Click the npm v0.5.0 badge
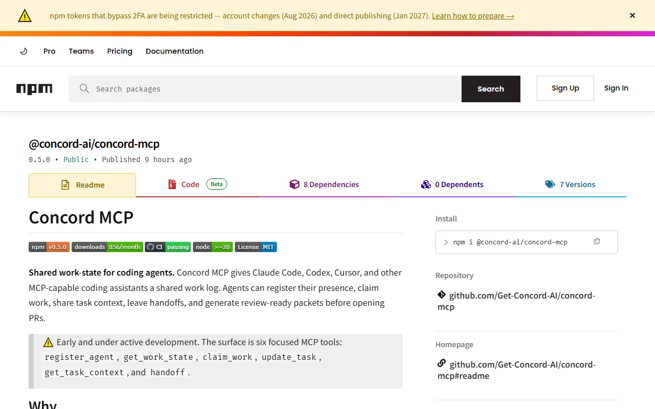 pyautogui.click(x=49, y=247)
